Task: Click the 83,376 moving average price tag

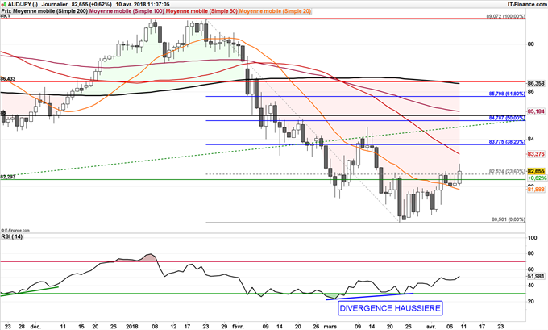Action: tap(536, 154)
